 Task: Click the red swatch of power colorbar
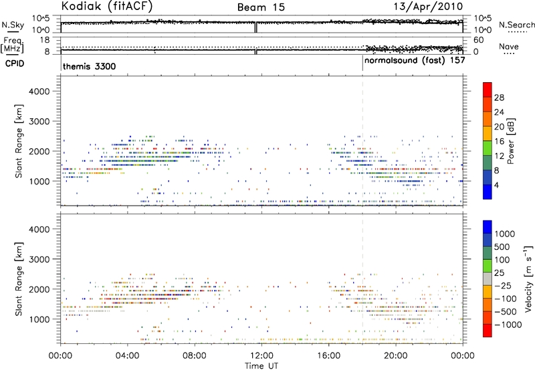click(x=488, y=89)
